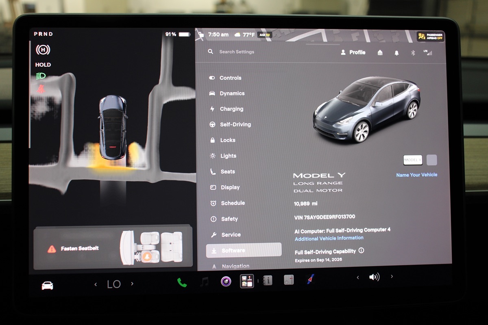Lower the temperature with the left arrow
Screen dimensions: 488x325
96,284
